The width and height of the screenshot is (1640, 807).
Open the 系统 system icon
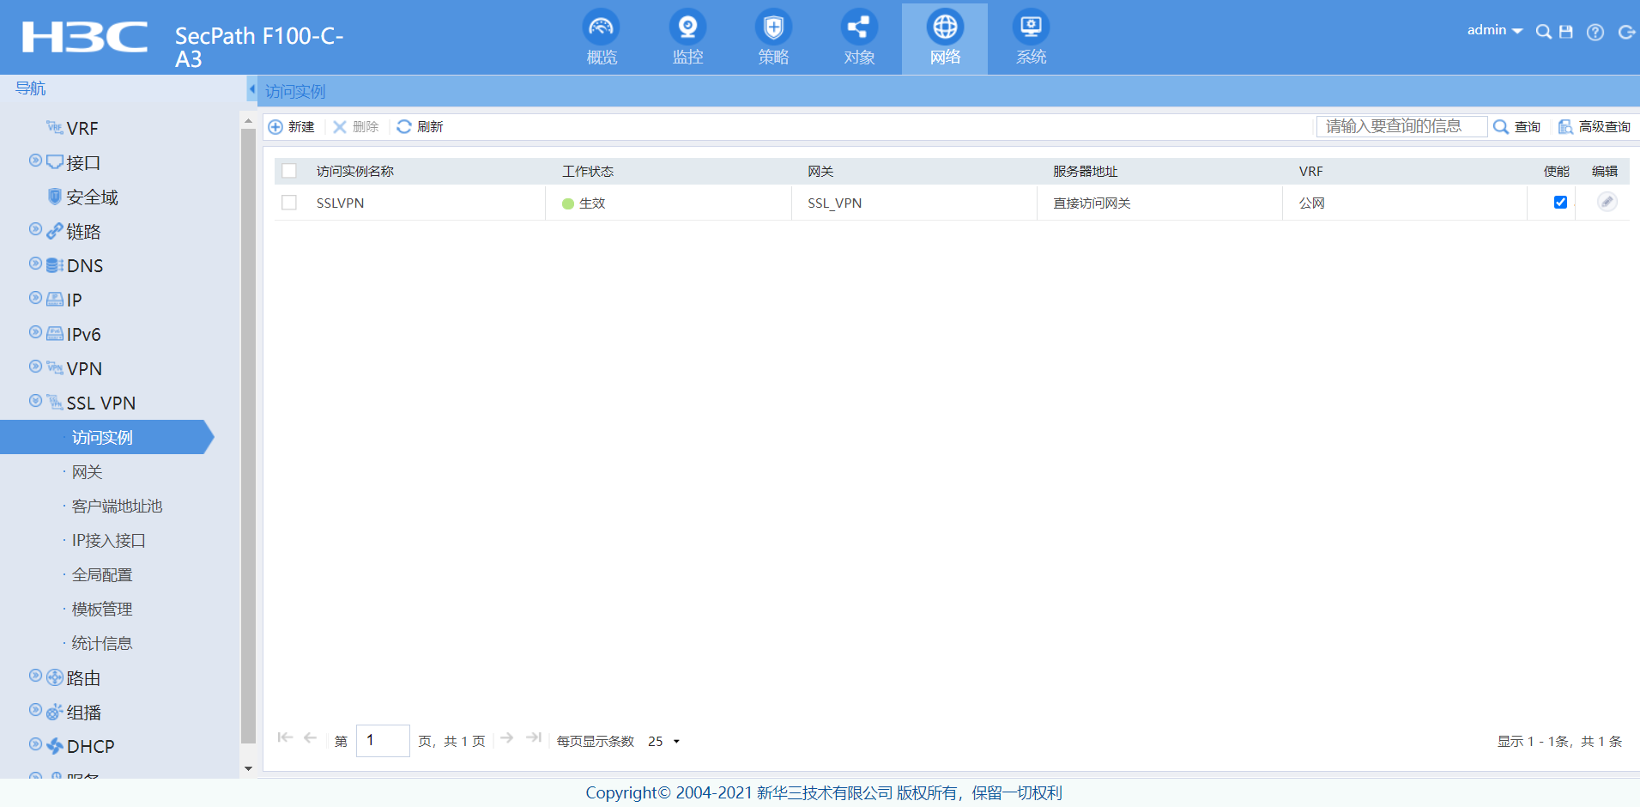1031,28
